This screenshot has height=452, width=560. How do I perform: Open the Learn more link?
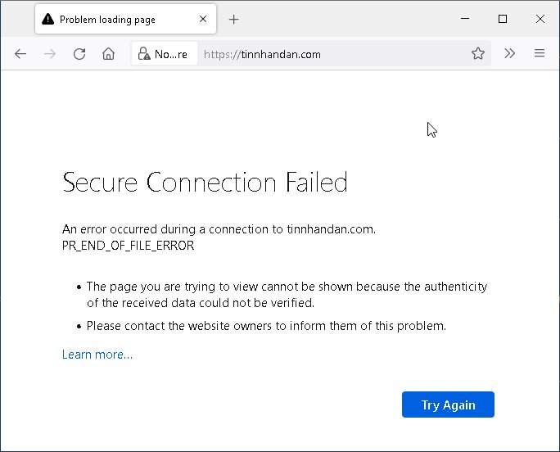click(97, 355)
